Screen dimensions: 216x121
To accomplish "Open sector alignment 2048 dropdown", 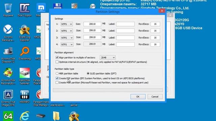I will 108,57.
